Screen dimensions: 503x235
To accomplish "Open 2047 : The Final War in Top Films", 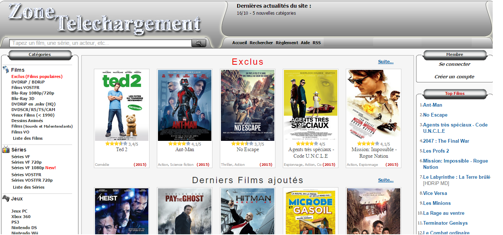I will [446, 141].
